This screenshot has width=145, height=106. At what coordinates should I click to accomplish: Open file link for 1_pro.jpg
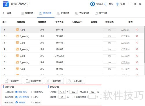[125, 36]
